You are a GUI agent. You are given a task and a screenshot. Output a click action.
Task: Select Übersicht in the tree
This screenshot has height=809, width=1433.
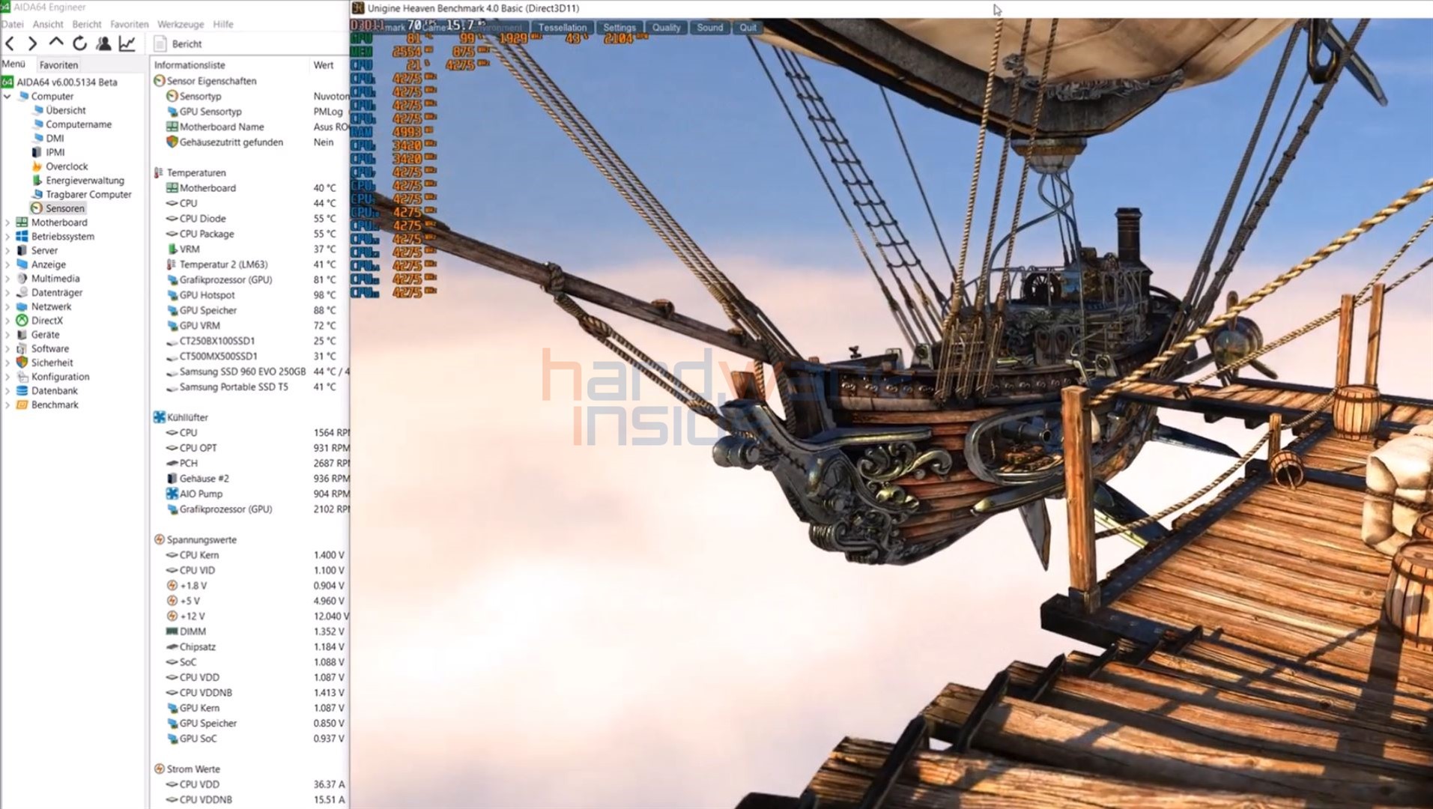[x=66, y=110]
